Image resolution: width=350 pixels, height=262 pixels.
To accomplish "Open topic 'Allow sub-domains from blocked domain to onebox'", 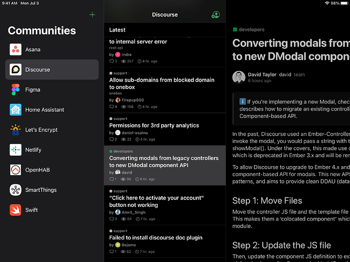I will 162,83.
